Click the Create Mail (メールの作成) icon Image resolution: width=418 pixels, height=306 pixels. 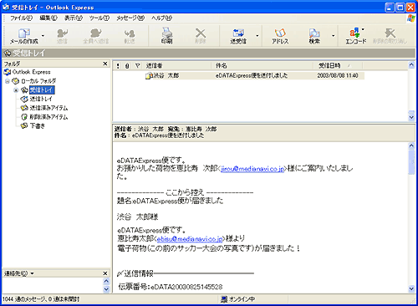[x=24, y=33]
